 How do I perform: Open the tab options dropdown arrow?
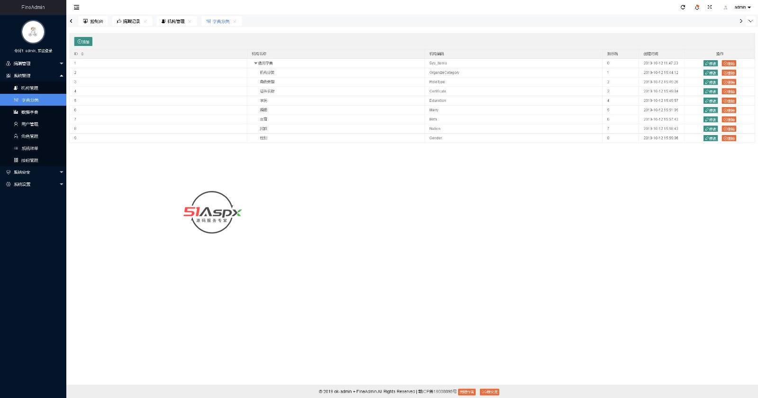click(x=750, y=21)
